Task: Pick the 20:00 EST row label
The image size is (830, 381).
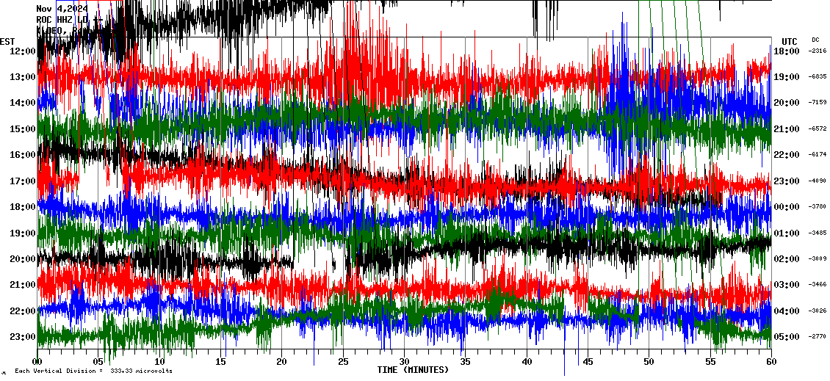Action: [22, 259]
